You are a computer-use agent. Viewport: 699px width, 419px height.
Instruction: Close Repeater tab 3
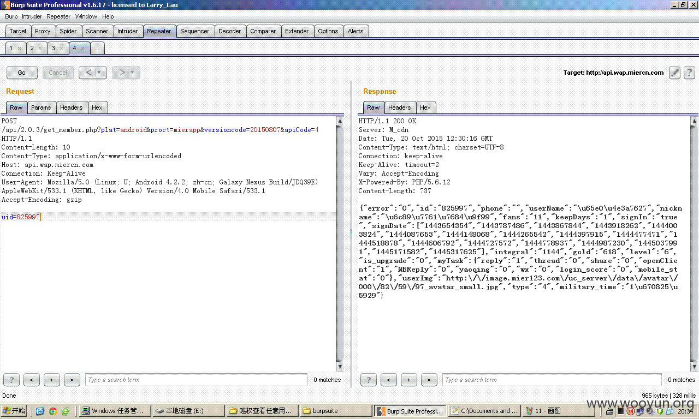point(61,48)
